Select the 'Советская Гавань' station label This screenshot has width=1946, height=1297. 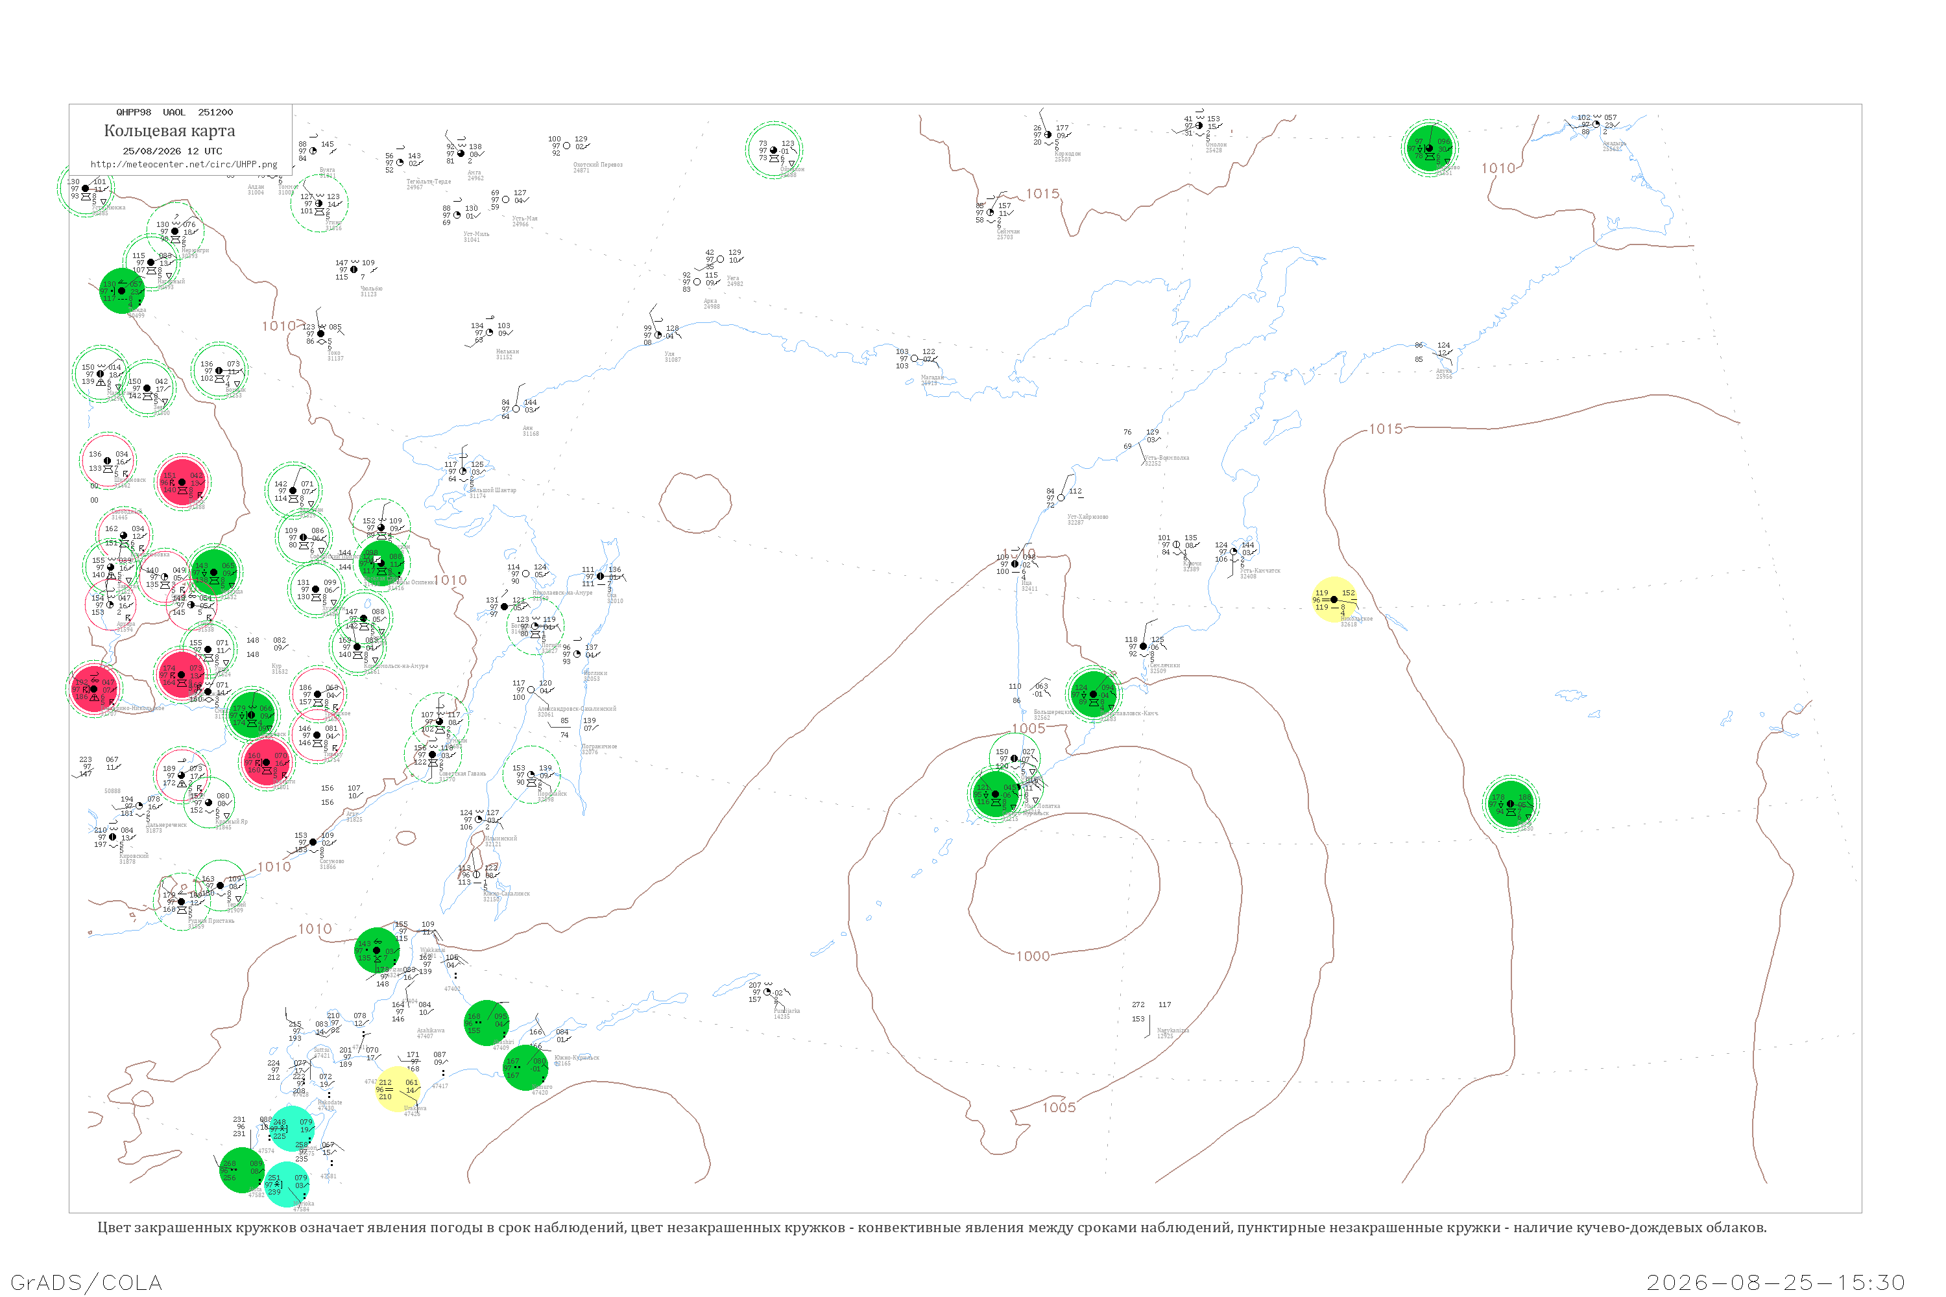tap(462, 774)
